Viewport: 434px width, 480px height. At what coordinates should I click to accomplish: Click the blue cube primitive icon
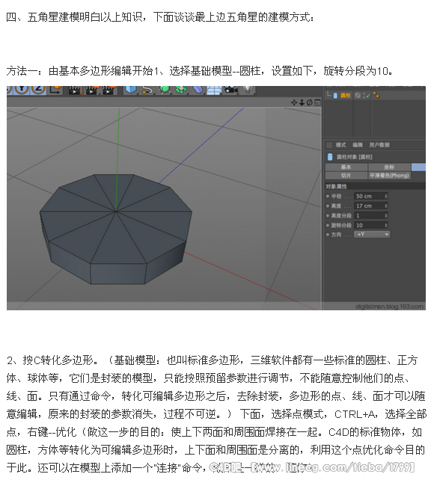[131, 90]
